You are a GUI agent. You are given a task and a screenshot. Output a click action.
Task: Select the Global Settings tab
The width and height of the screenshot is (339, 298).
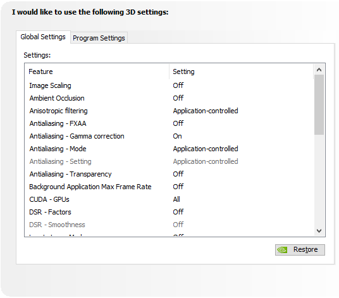click(43, 37)
